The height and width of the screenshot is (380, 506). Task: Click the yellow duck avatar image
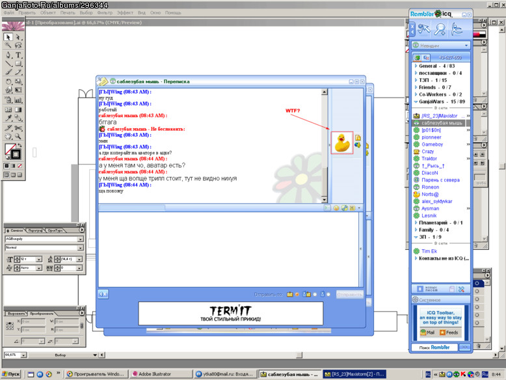(342, 142)
